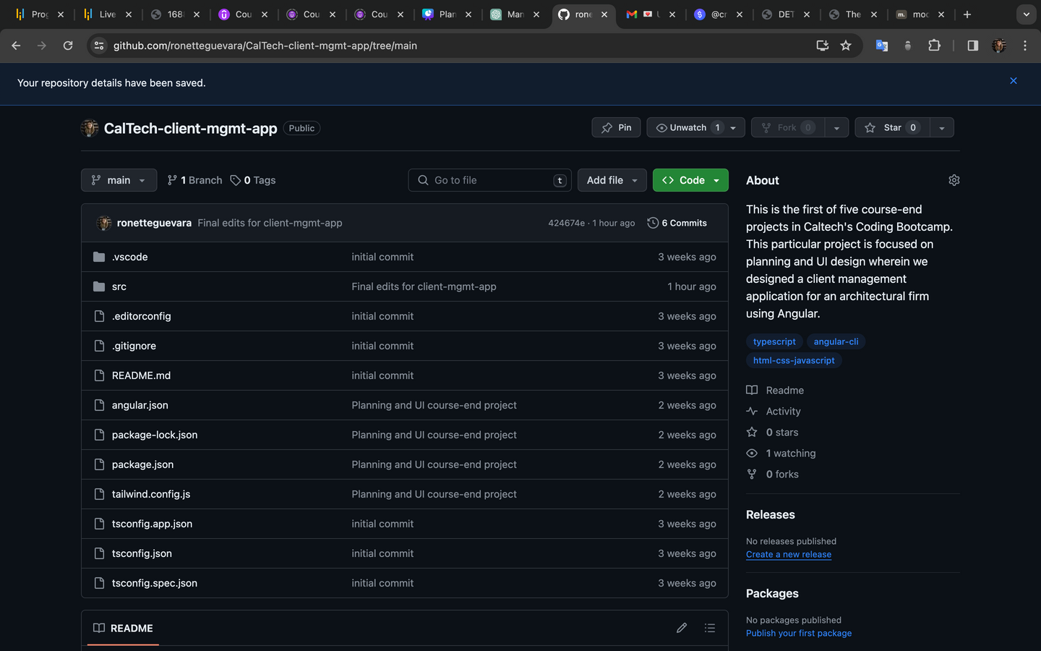Bookmark this page with the star icon
Screen dimensions: 1041x651
pos(846,46)
